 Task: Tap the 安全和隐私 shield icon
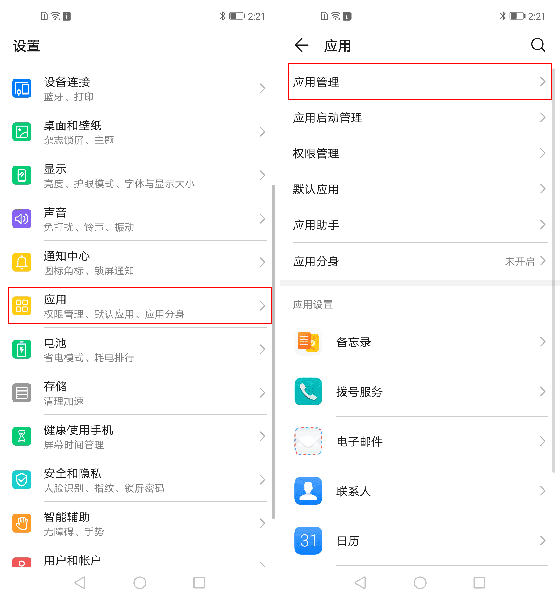point(22,479)
